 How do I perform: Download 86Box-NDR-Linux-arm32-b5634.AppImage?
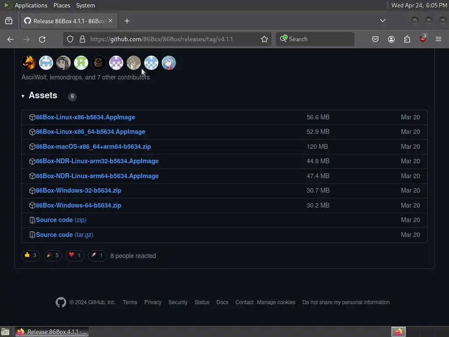click(x=97, y=161)
